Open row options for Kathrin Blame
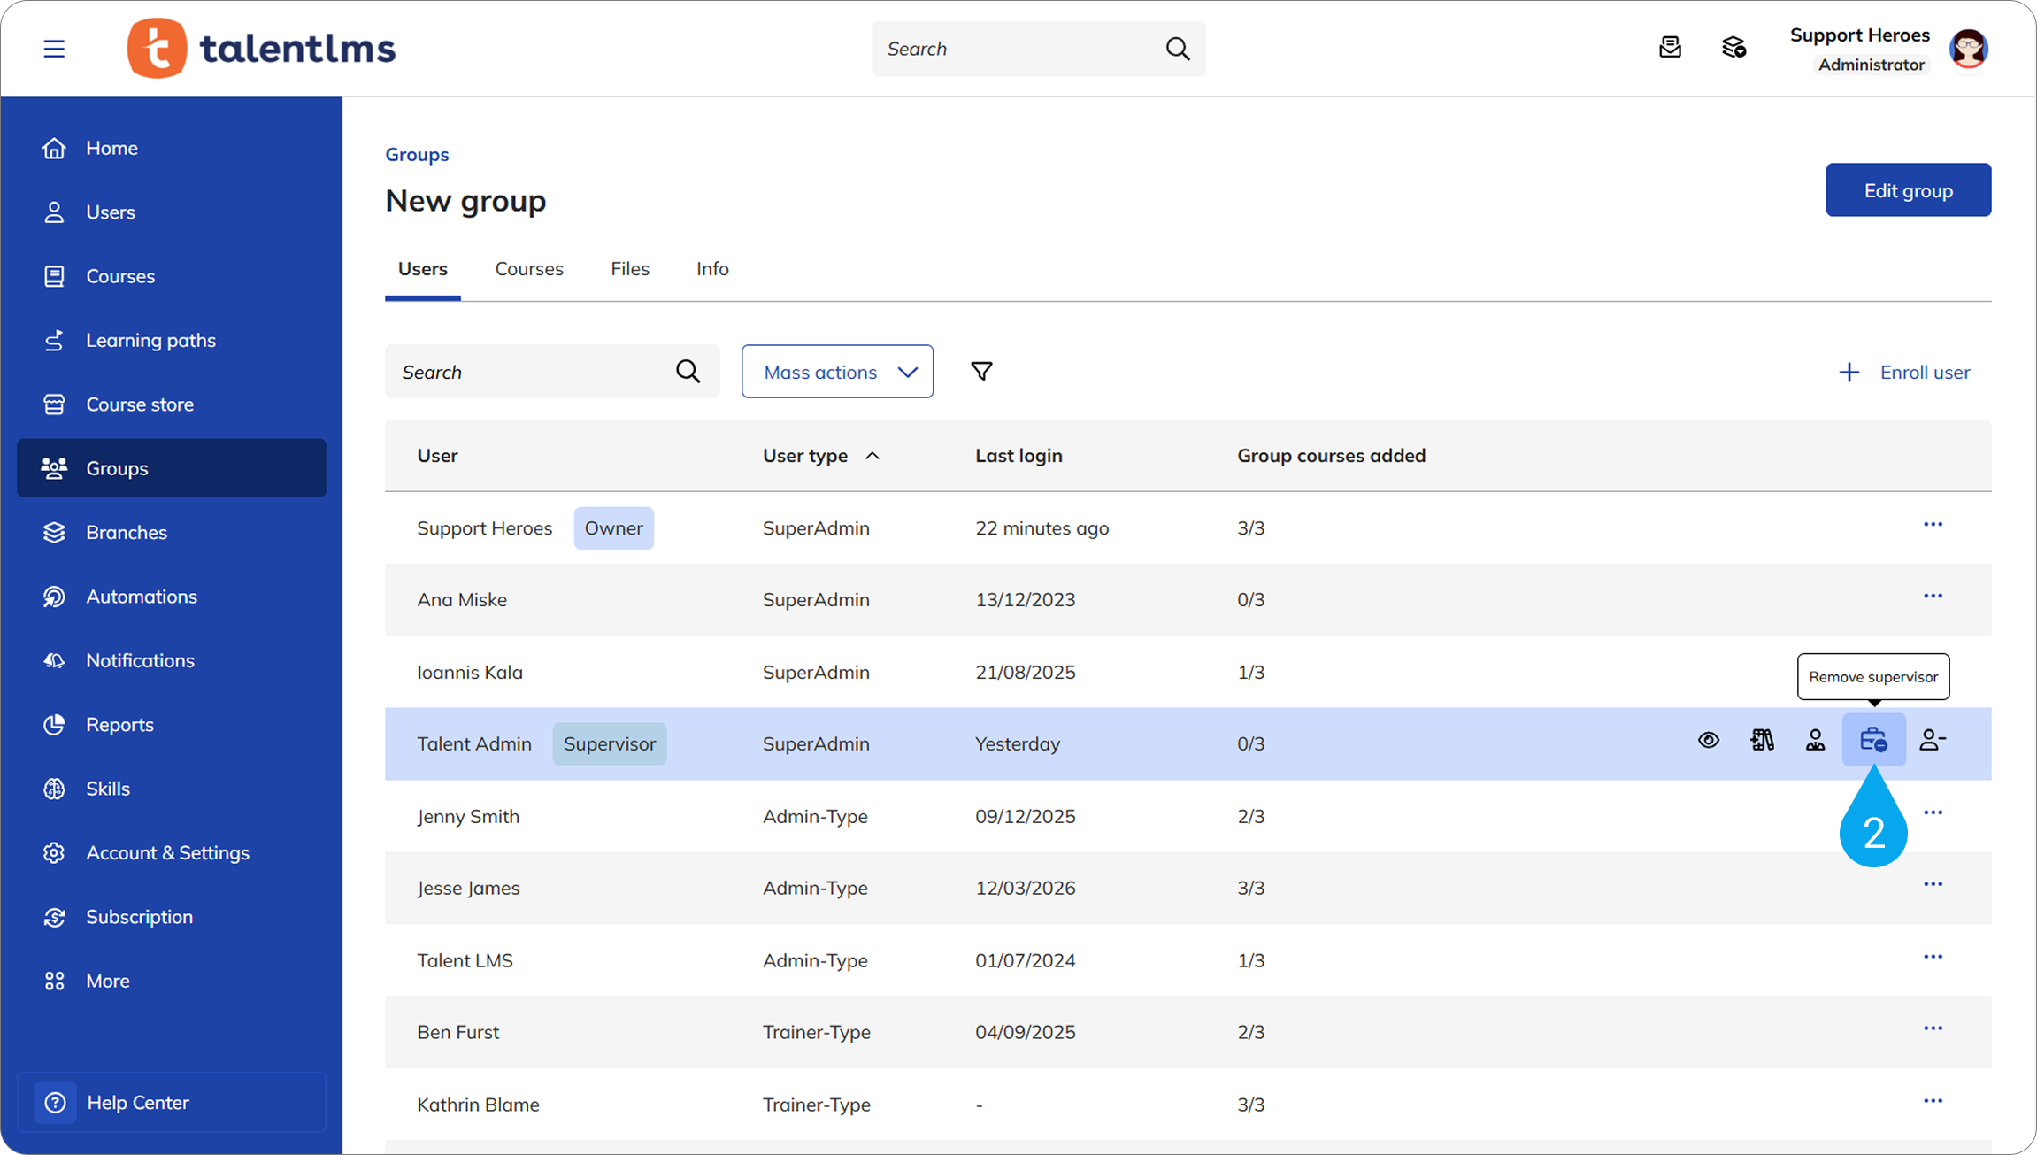The image size is (2037, 1155). pos(1933,1101)
